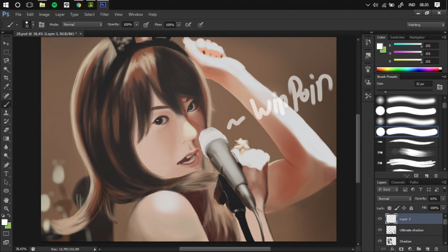Select the Magic Wand tool

point(6,69)
